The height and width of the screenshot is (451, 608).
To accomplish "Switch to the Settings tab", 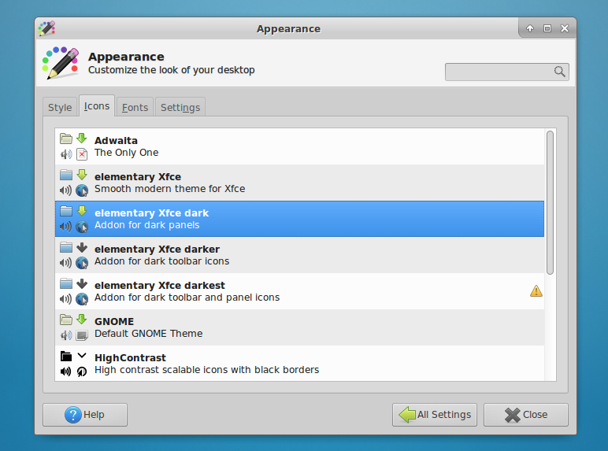I will tap(180, 107).
